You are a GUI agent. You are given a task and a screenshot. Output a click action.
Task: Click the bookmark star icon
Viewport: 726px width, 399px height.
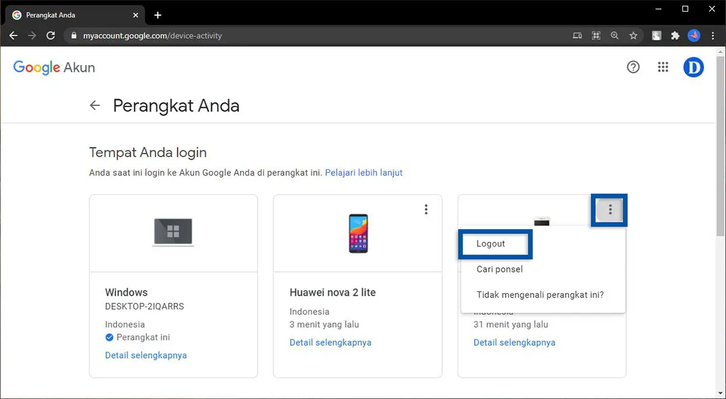(x=633, y=35)
